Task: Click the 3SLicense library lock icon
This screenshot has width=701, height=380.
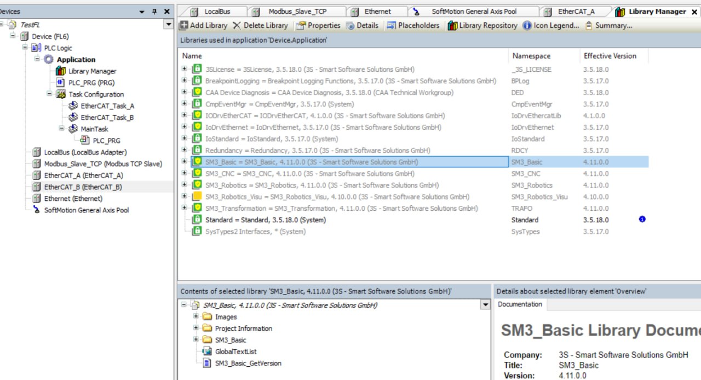Action: coord(197,70)
